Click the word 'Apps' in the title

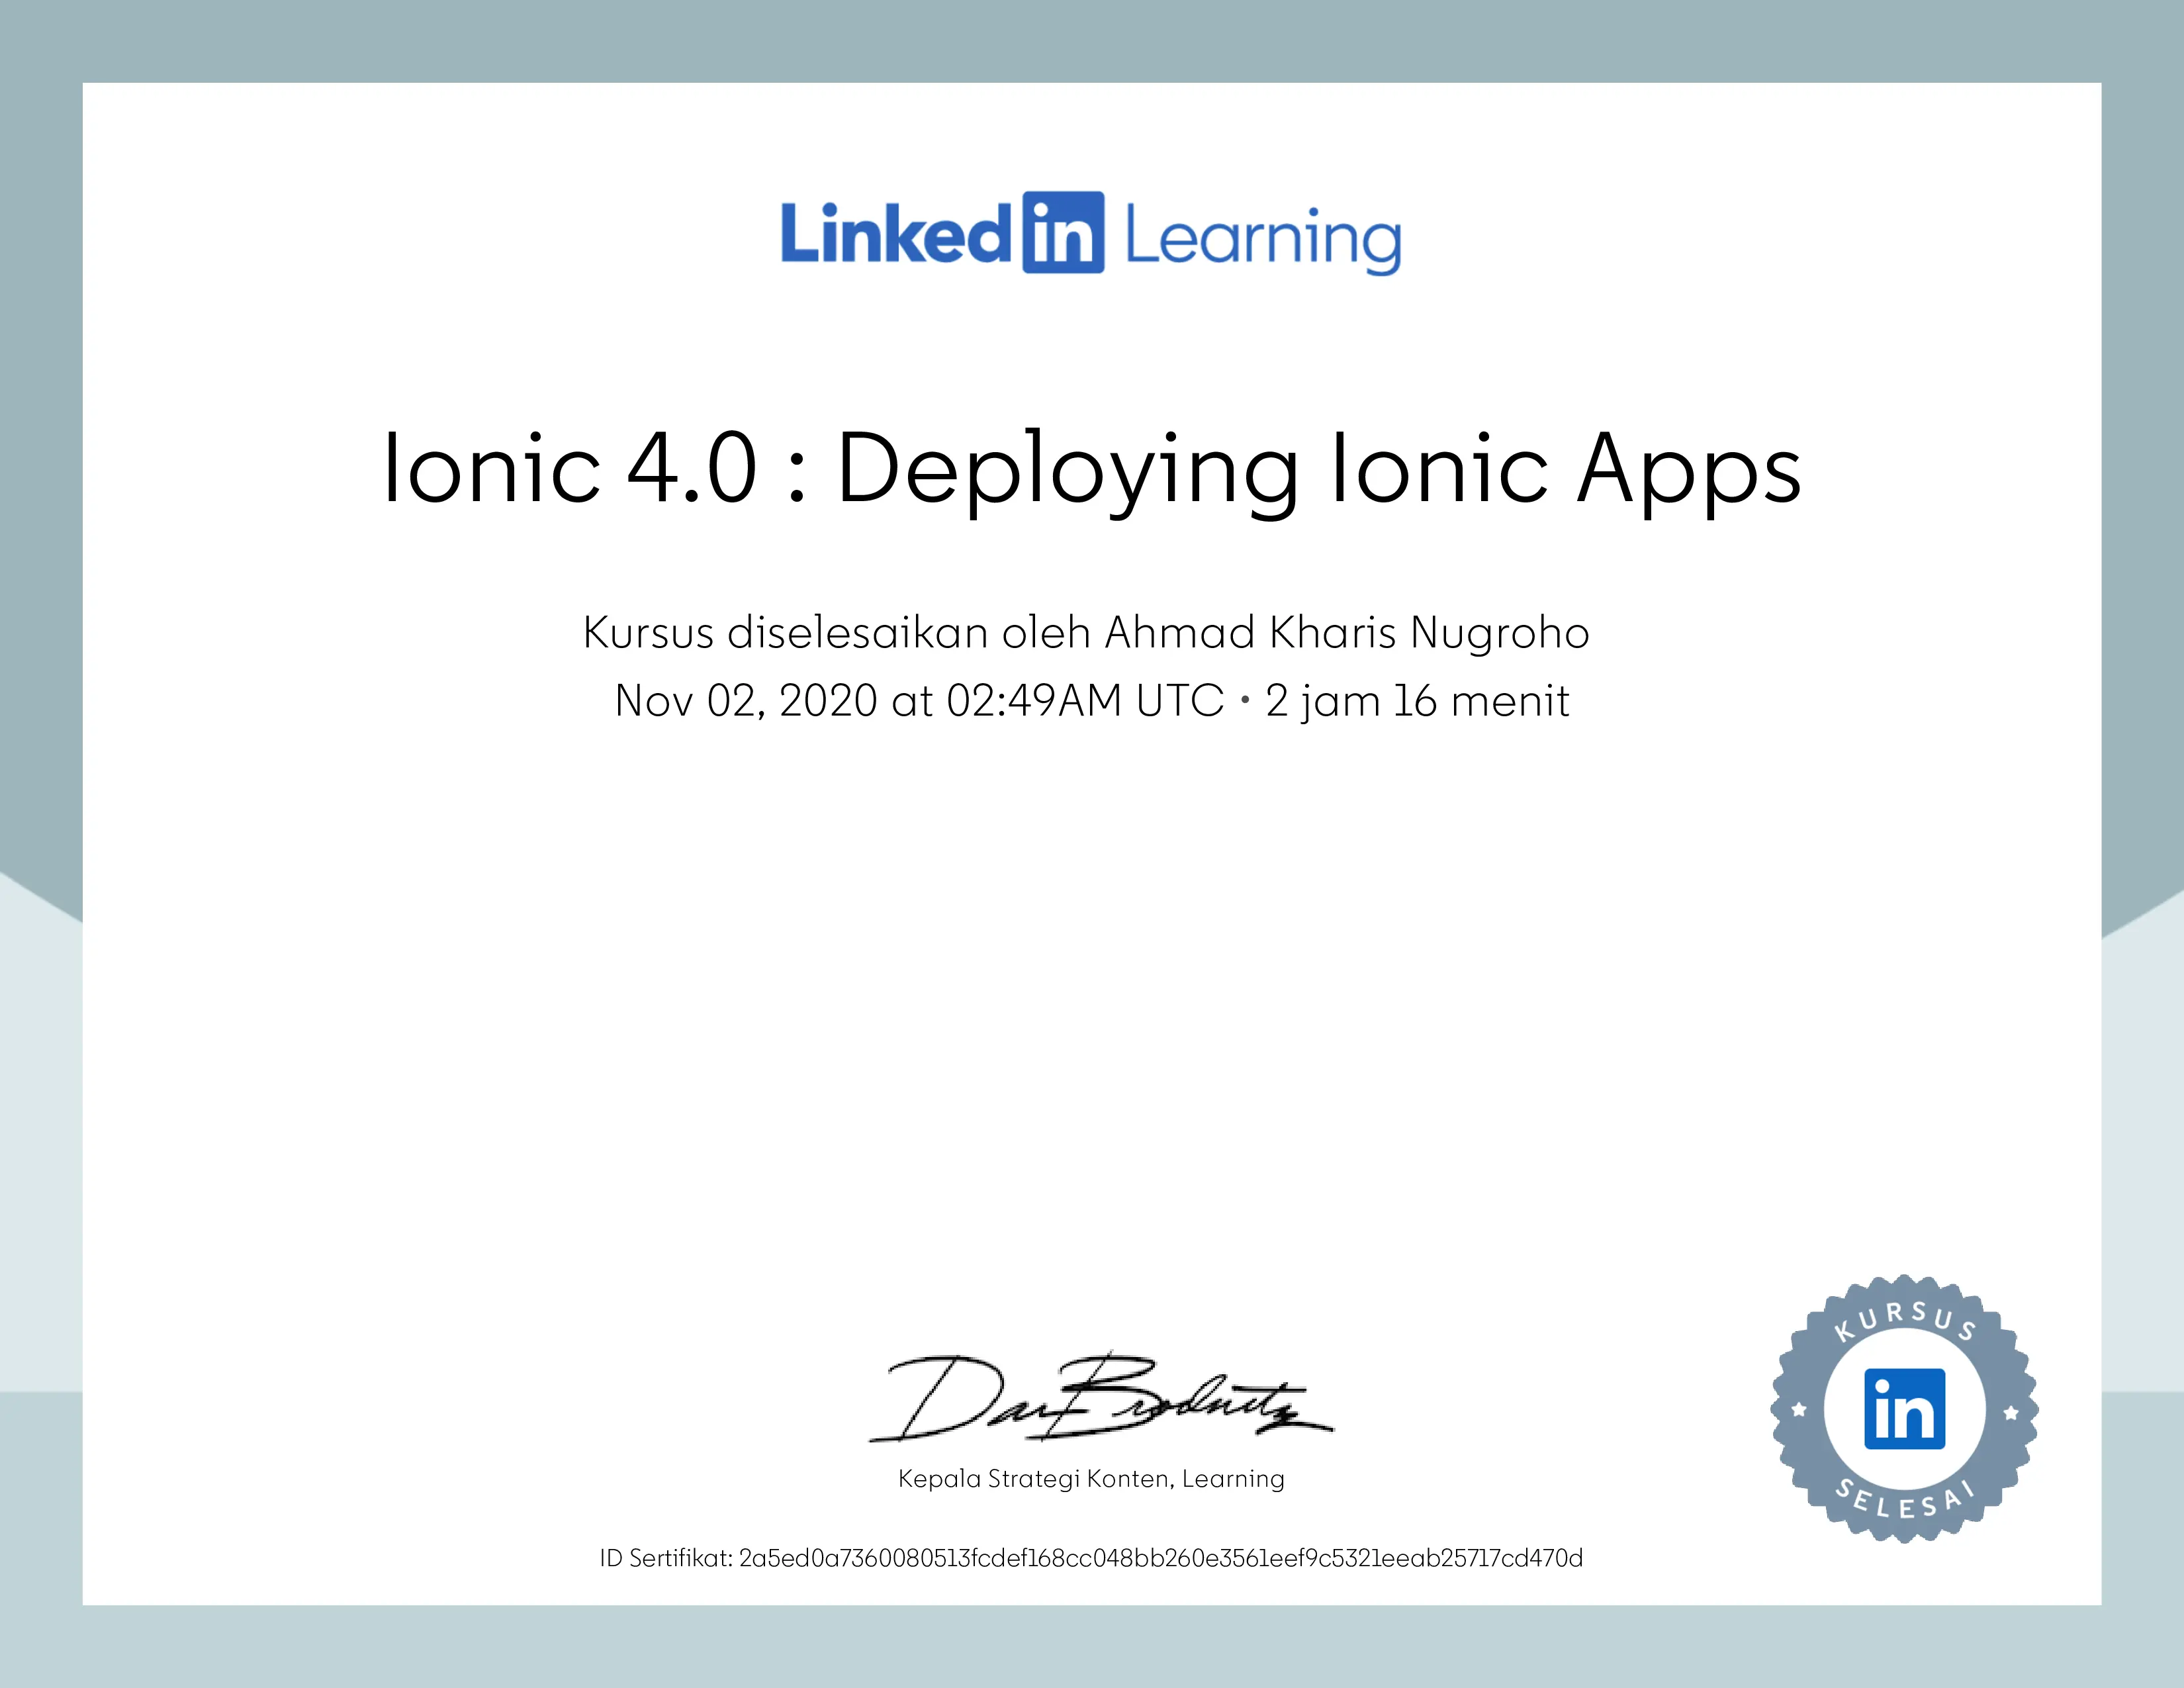(x=1689, y=468)
